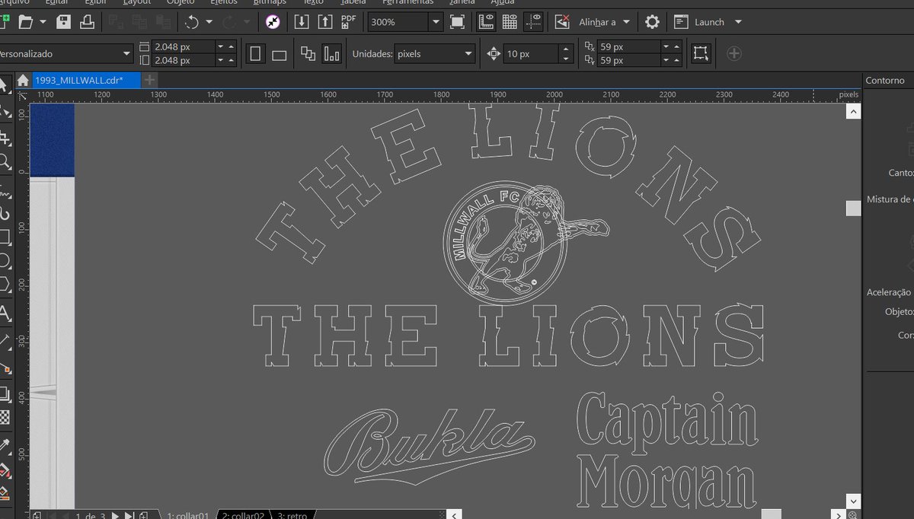Click the full-screen preview icon
Image resolution: width=914 pixels, height=519 pixels.
pyautogui.click(x=457, y=22)
